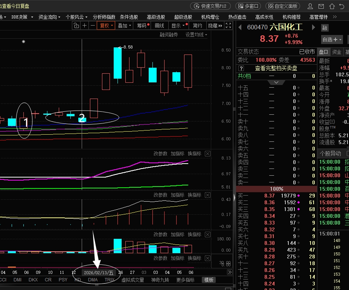349x290 pixels.
Task: Toggle 简约 simple mode
Action: tap(197, 26)
